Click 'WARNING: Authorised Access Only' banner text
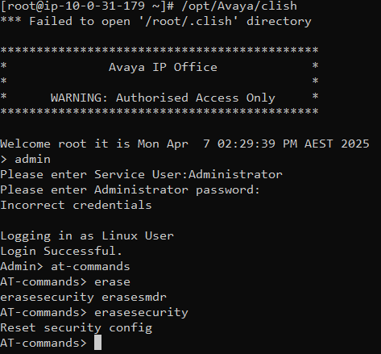381x354 pixels. [x=163, y=98]
